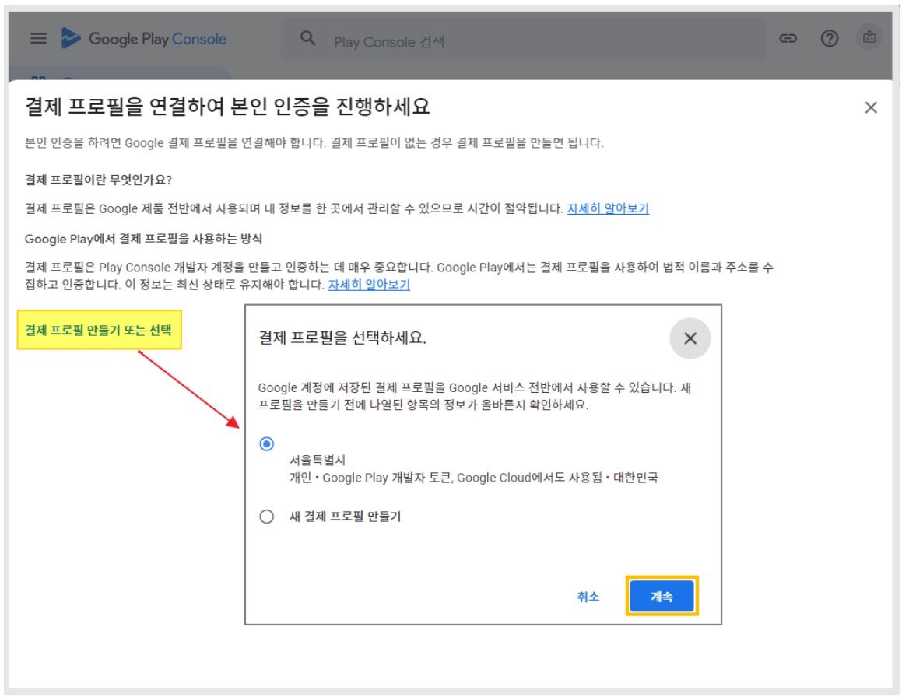The height and width of the screenshot is (697, 902).
Task: Select the 서울특별시 profile radio button
Action: point(266,444)
